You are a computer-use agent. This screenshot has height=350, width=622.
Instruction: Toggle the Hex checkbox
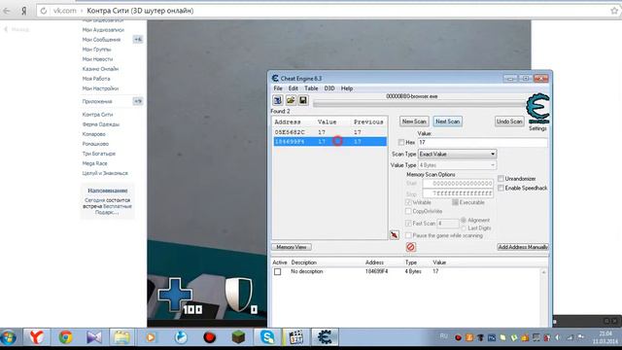point(401,142)
